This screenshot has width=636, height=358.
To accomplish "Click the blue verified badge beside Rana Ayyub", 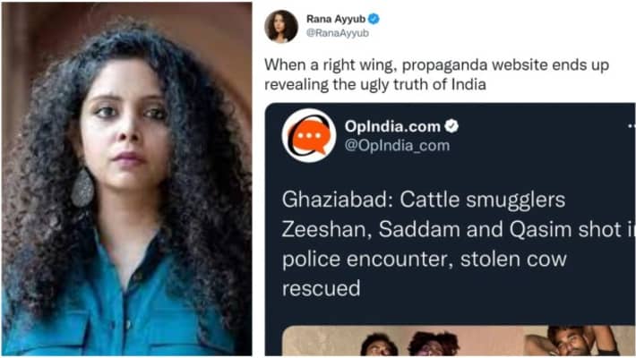I will [x=374, y=19].
